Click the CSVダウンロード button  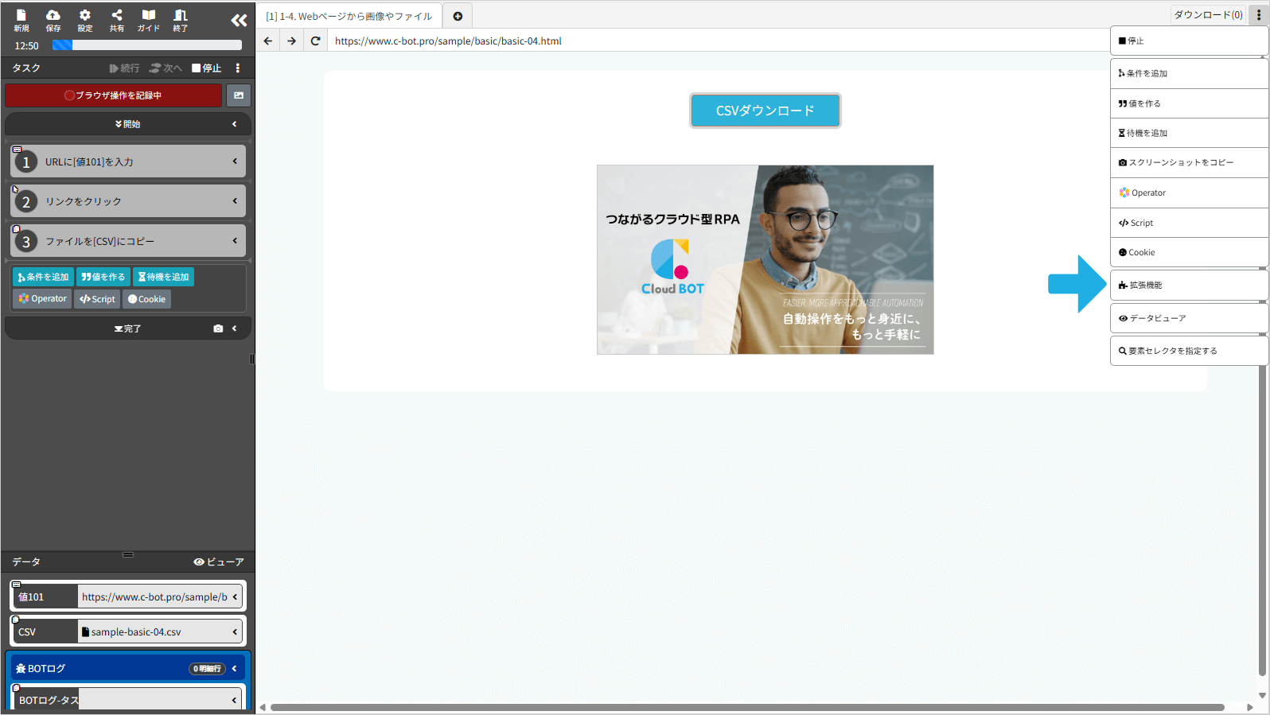765,111
